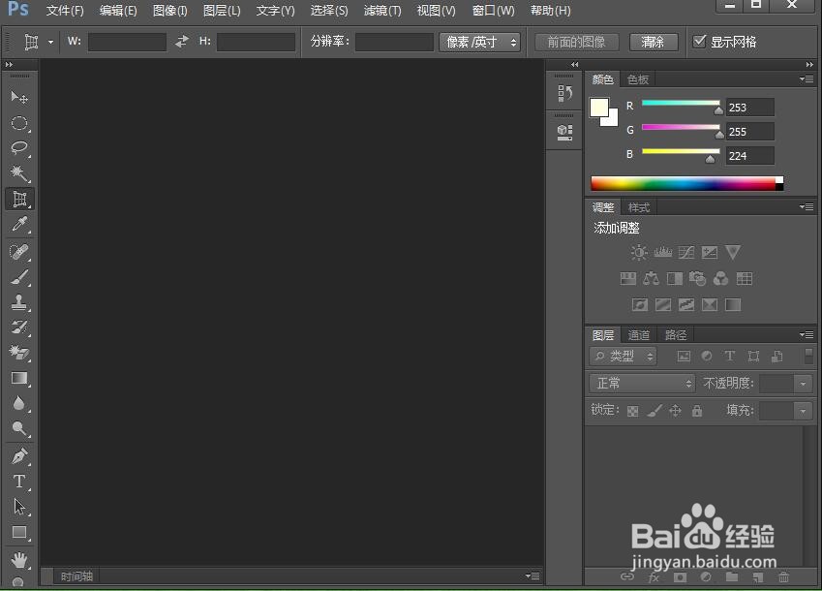Screen dimensions: 822x591
Task: Toggle smart object layer filter
Action: pyautogui.click(x=776, y=357)
